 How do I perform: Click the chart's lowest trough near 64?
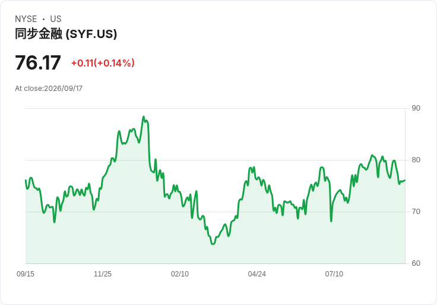(x=213, y=244)
